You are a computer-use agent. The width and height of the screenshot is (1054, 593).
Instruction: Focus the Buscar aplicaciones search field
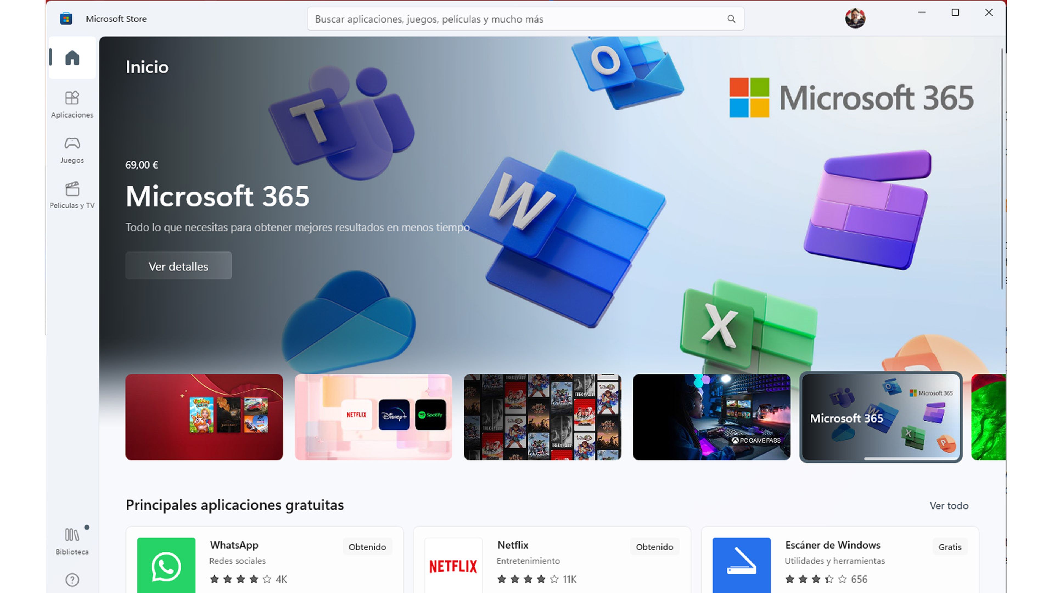[525, 19]
